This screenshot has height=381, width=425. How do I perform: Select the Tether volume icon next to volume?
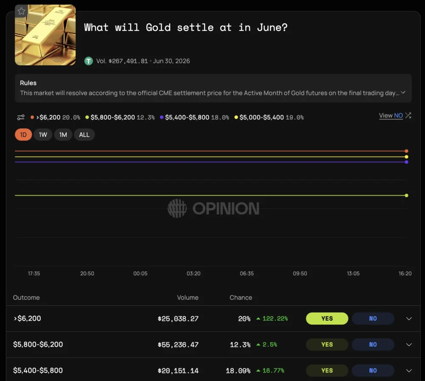coord(88,61)
